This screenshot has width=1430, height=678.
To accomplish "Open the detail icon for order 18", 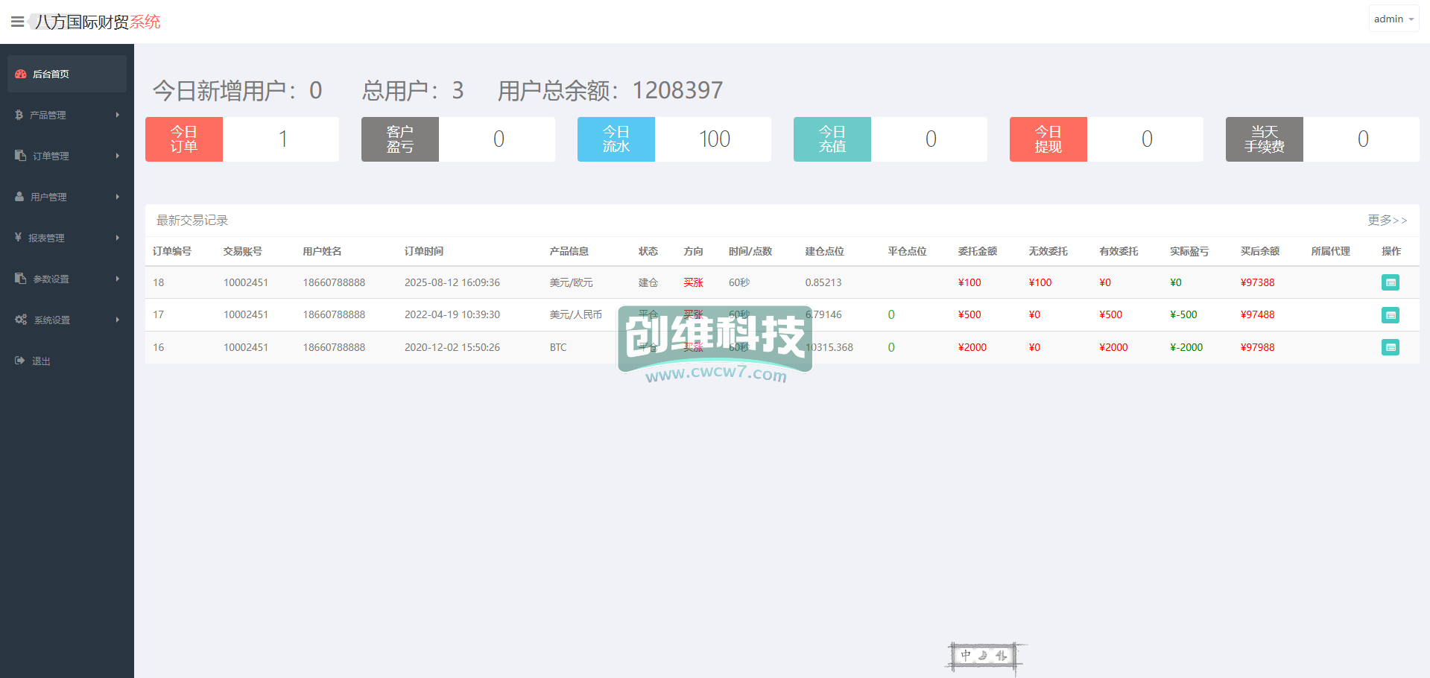I will pyautogui.click(x=1391, y=282).
